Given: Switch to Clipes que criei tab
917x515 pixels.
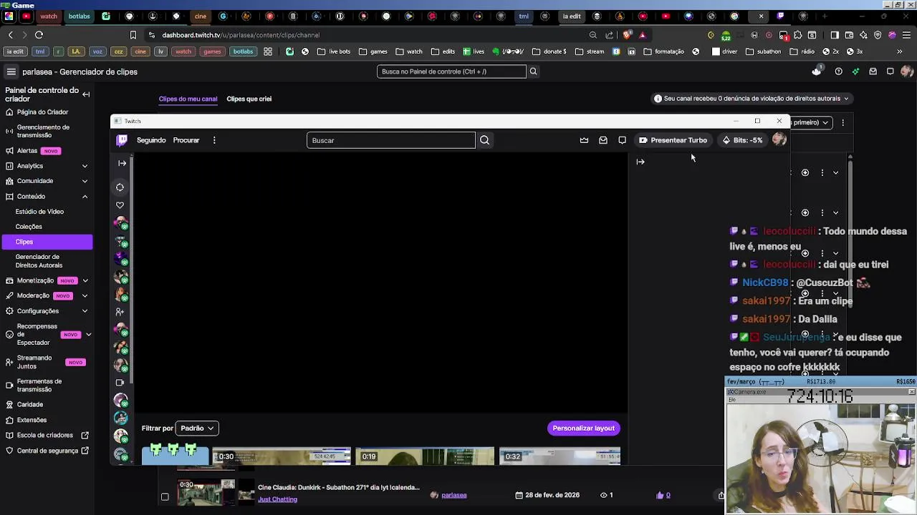Looking at the screenshot, I should click(x=249, y=99).
